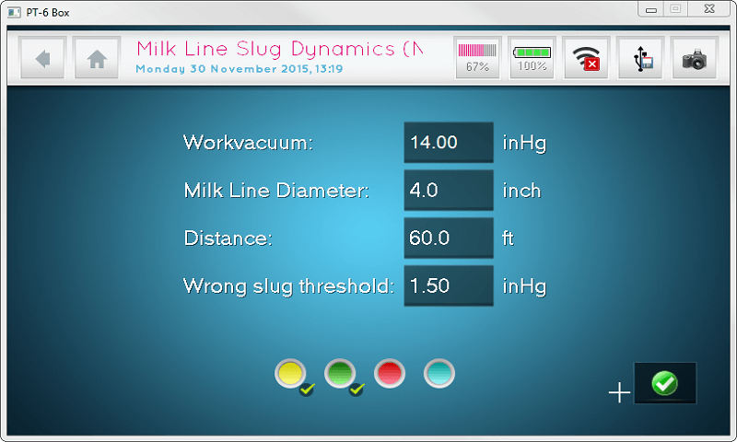Confirm settings with the green checkmark button

pyautogui.click(x=664, y=383)
